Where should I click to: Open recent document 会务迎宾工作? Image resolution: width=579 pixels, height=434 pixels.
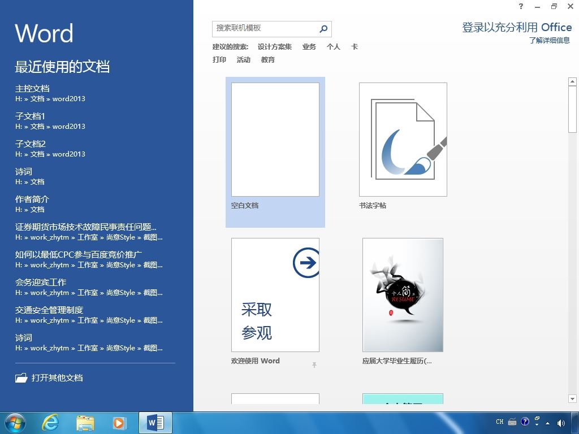[88, 287]
